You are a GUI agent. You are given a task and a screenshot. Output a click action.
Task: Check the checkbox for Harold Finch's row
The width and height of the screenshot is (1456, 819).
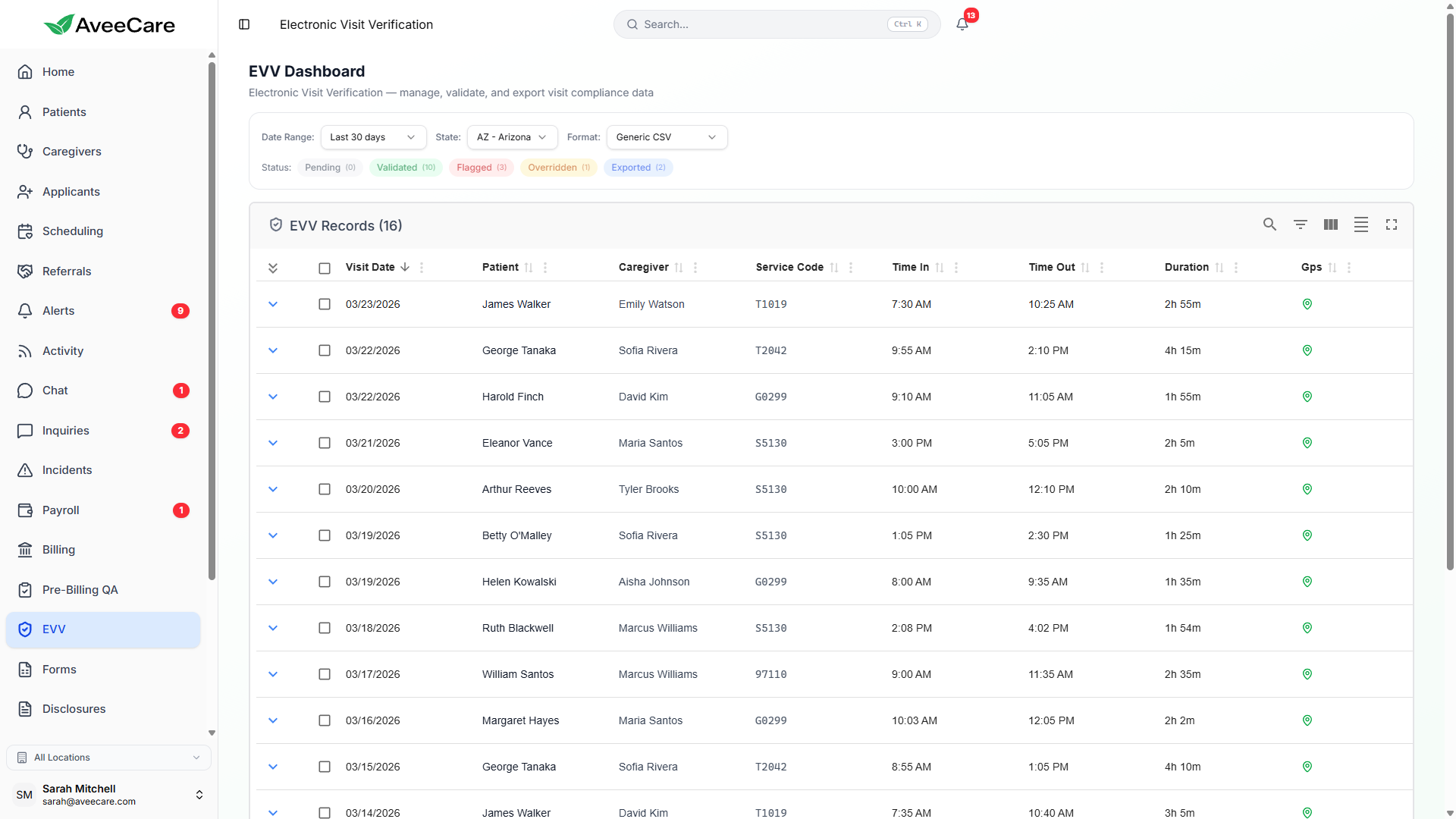click(x=325, y=397)
